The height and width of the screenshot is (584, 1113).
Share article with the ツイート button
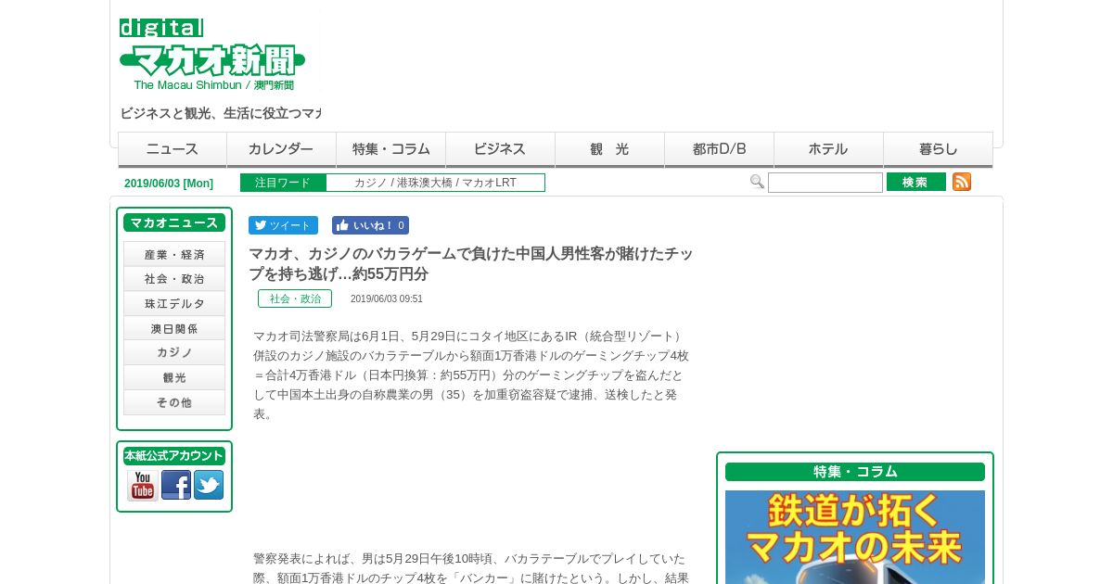tap(283, 225)
